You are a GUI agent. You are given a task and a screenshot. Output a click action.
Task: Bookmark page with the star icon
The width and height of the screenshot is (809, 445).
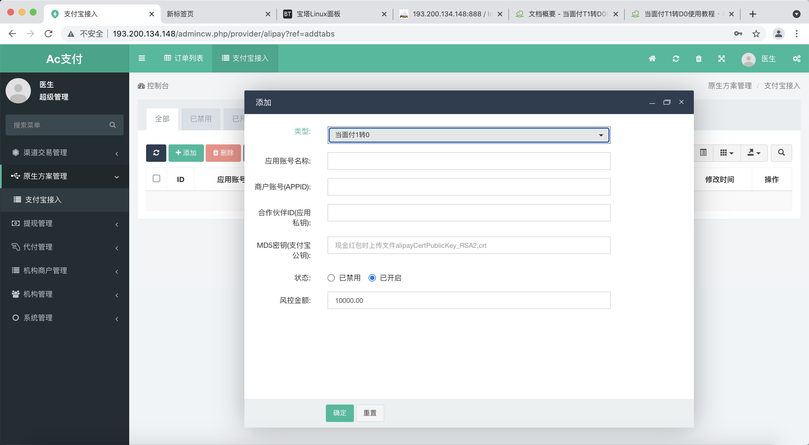click(x=756, y=34)
